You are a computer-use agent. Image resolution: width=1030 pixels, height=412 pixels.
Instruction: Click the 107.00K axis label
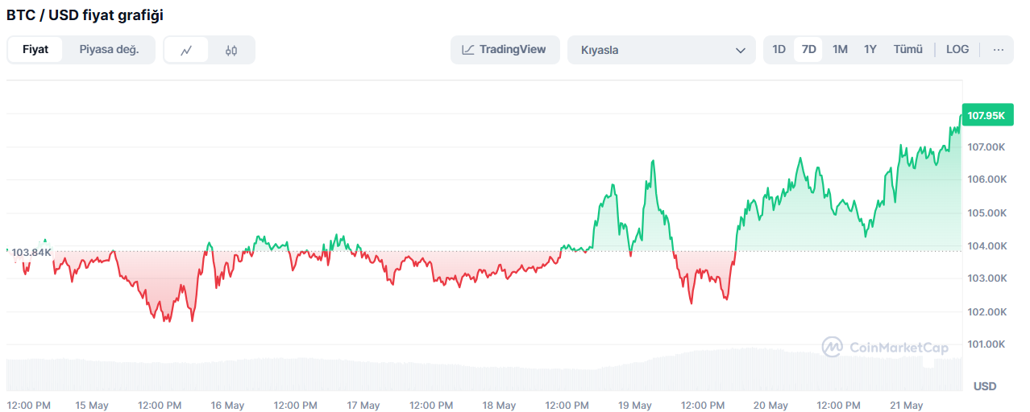(x=987, y=147)
